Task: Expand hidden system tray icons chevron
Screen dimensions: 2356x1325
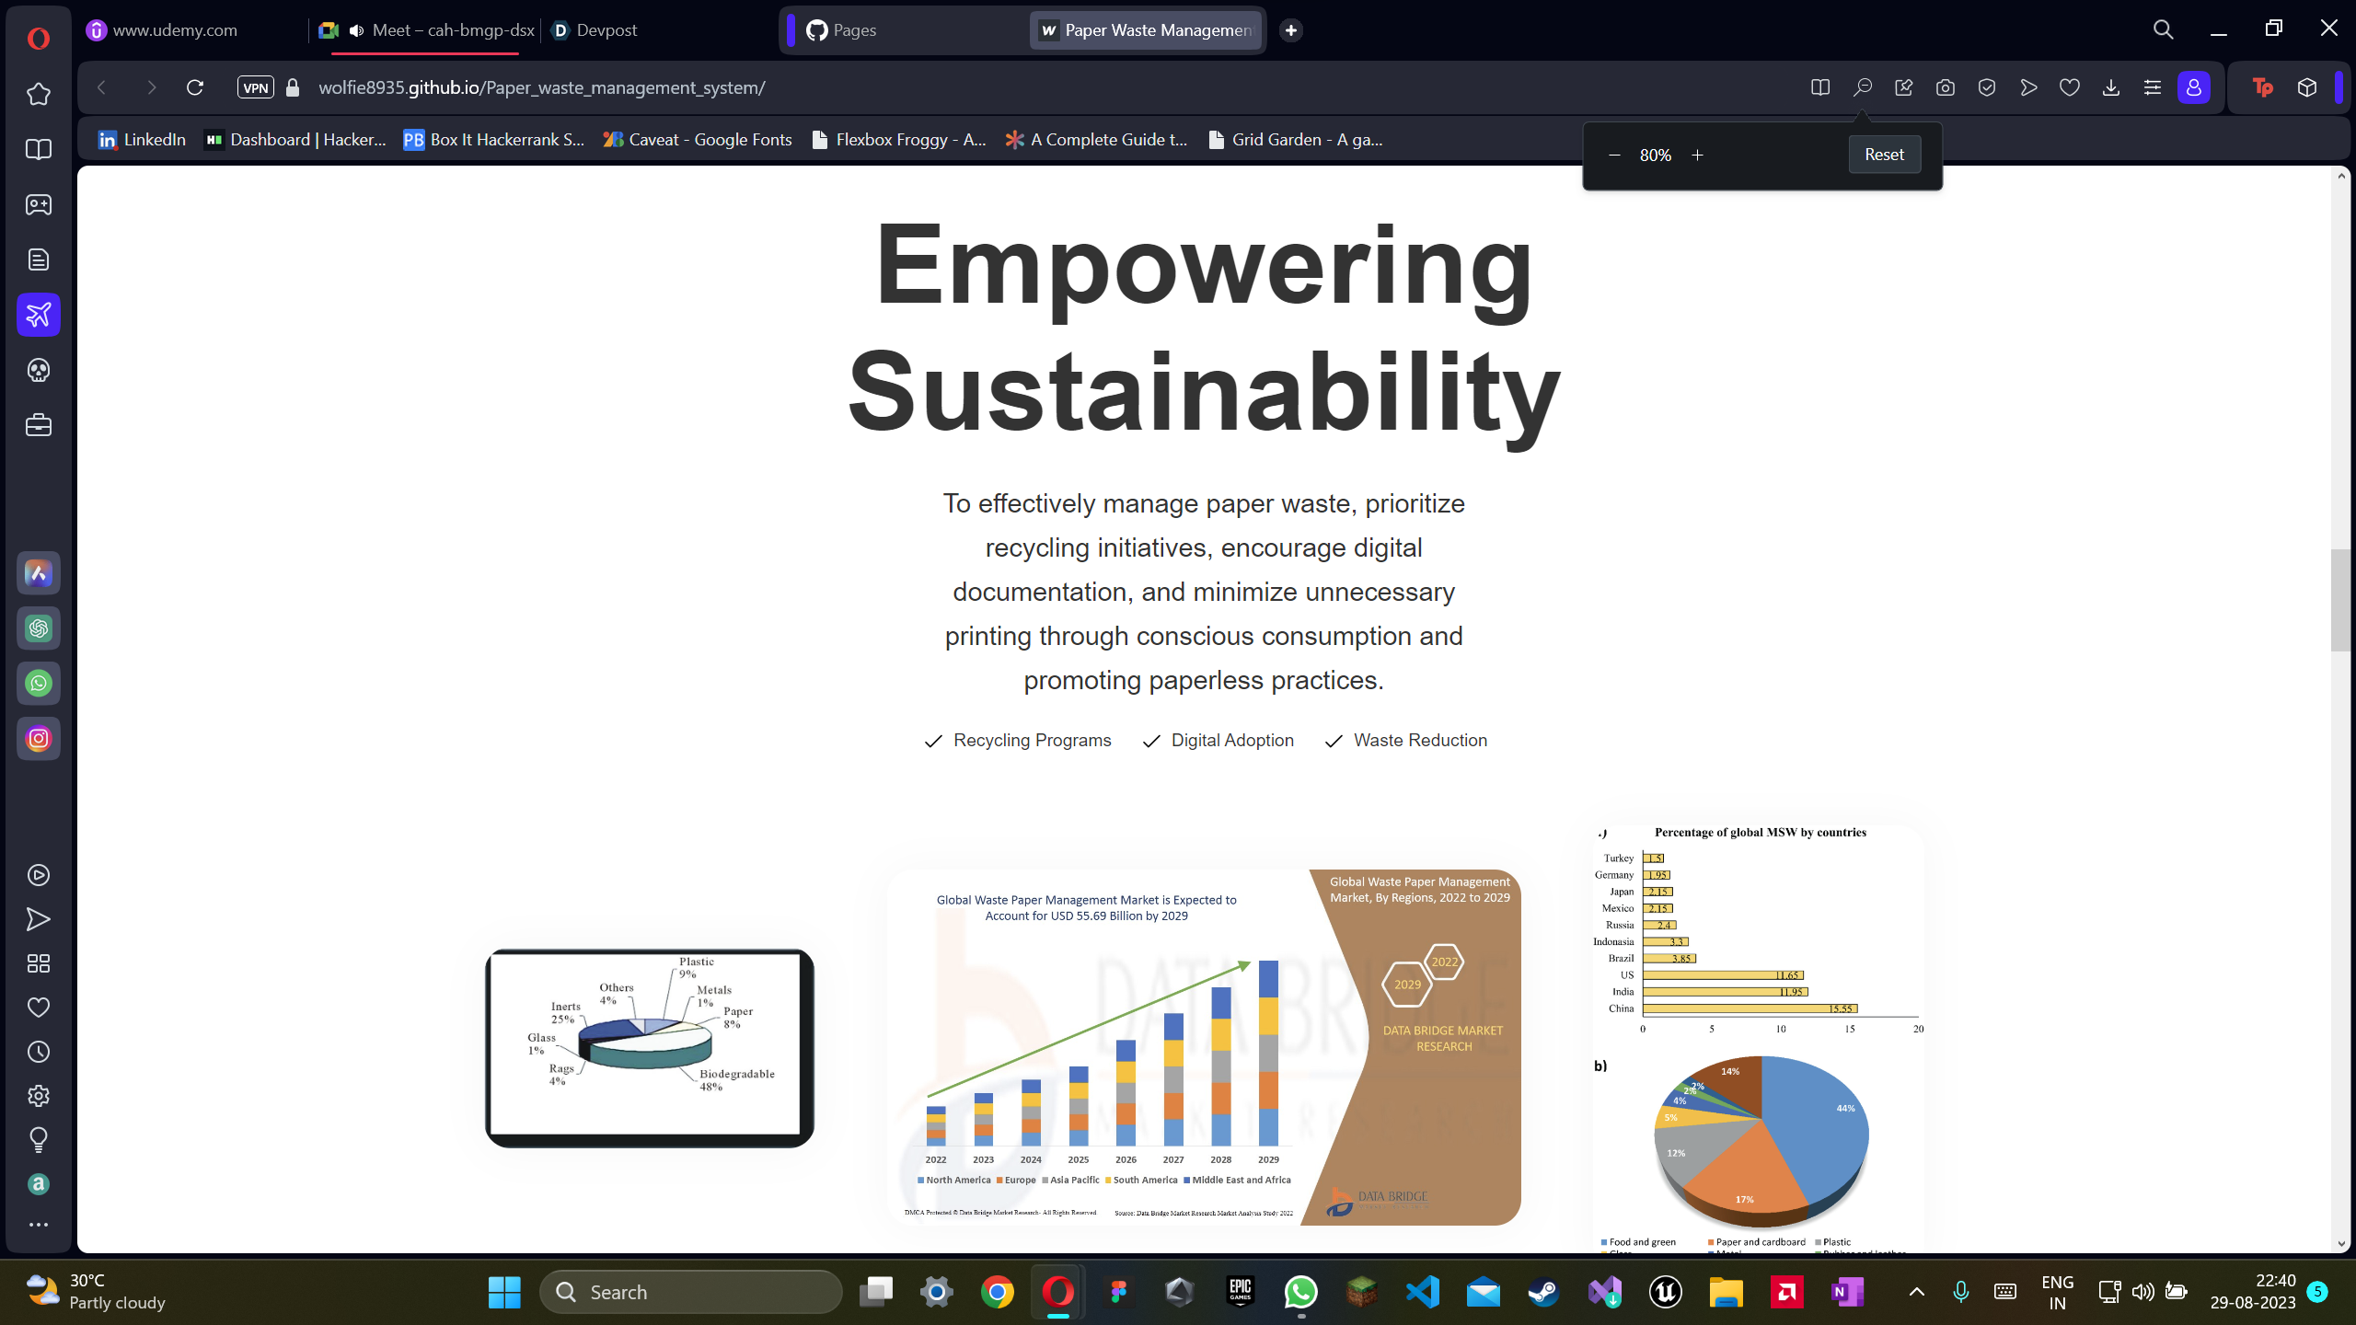Action: 1916,1292
